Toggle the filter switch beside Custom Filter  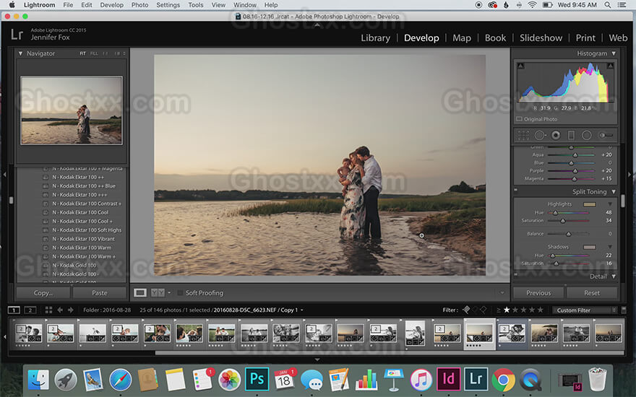point(624,310)
